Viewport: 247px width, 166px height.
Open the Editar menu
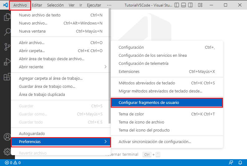pyautogui.click(x=37, y=5)
